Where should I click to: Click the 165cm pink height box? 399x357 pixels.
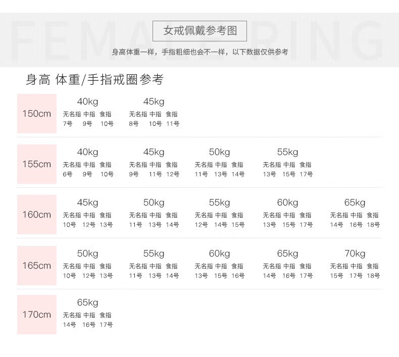[x=37, y=266]
